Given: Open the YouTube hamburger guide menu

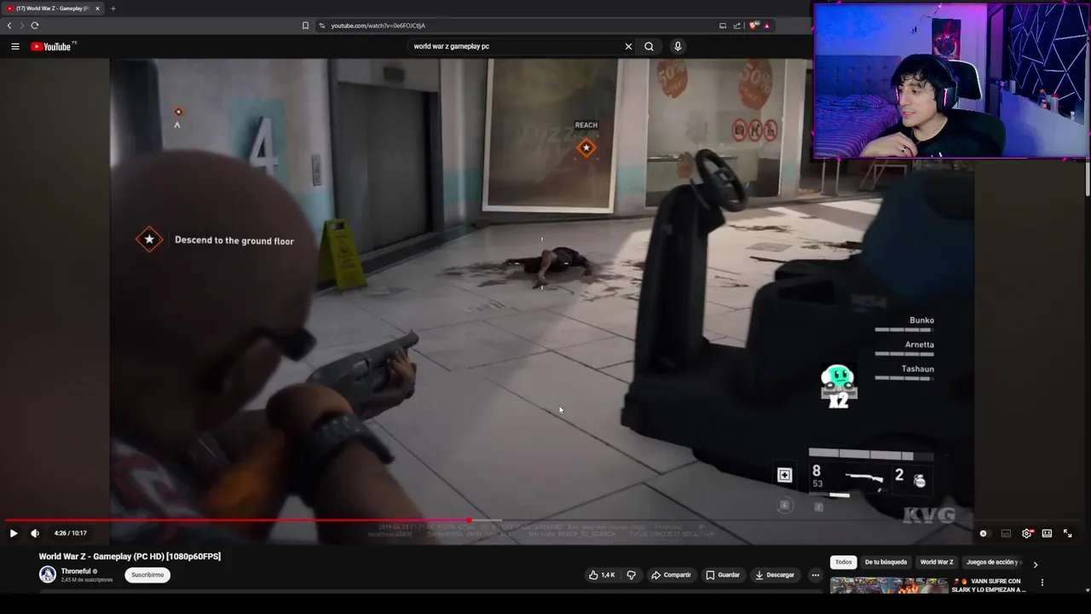Looking at the screenshot, I should point(14,46).
